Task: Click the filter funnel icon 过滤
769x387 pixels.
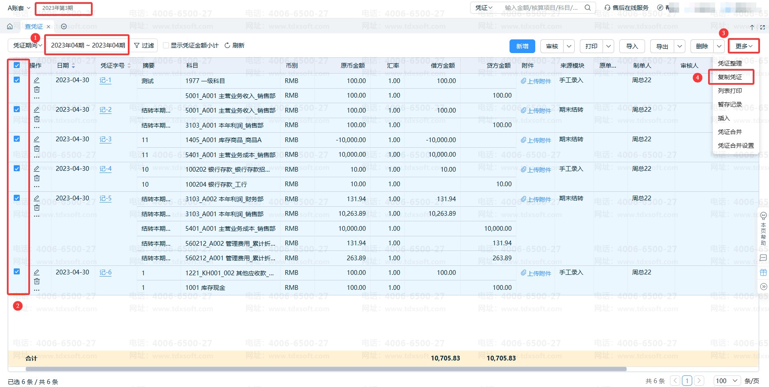Action: (137, 45)
